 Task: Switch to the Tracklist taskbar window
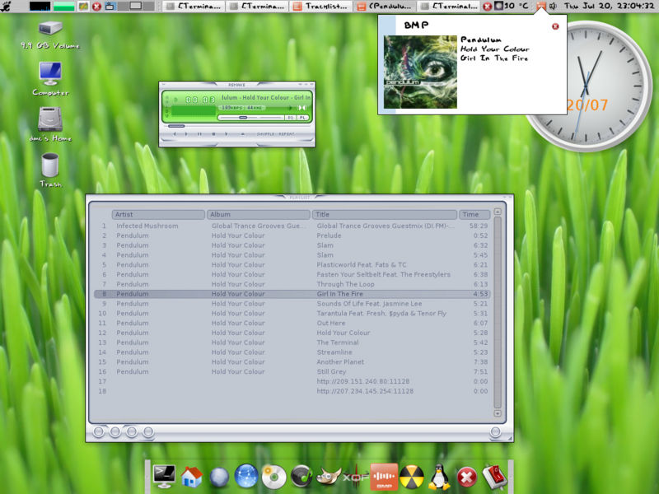(x=321, y=6)
